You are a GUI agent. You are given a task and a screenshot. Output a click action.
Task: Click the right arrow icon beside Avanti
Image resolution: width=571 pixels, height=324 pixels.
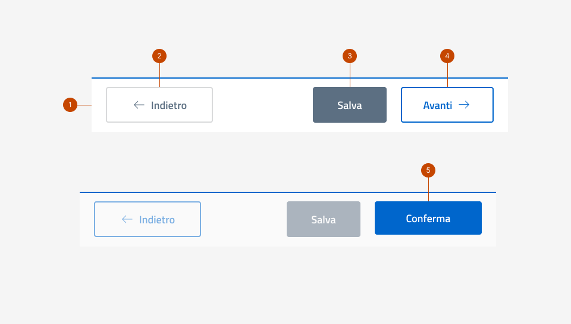[x=464, y=105]
